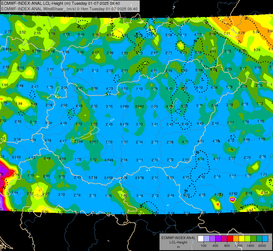The width and height of the screenshot is (273, 251).
Task: Click the red legend color swatch
Action: pyautogui.click(x=230, y=239)
